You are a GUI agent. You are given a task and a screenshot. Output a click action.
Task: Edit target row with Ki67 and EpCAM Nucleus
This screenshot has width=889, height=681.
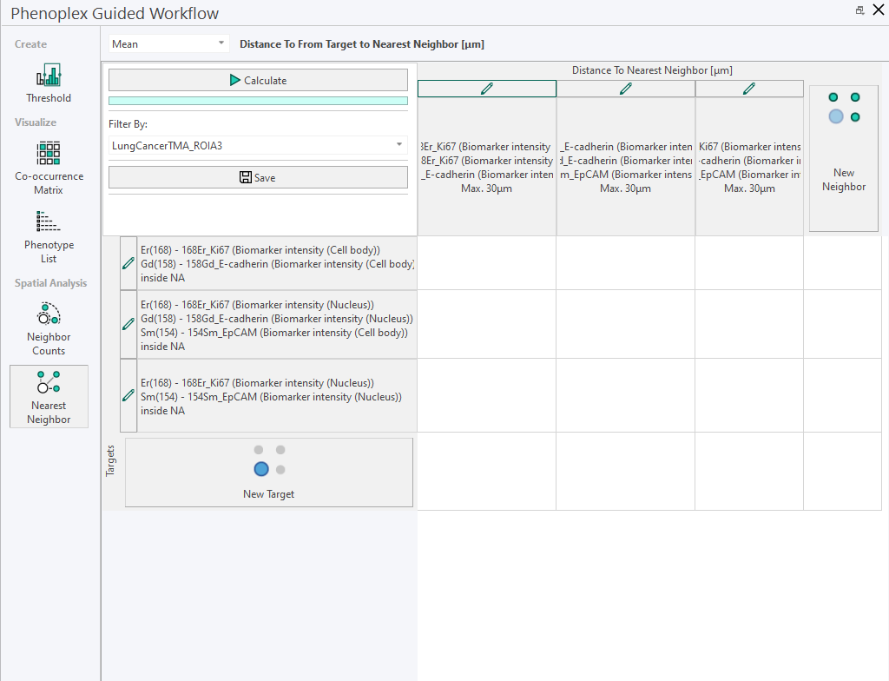coord(128,395)
